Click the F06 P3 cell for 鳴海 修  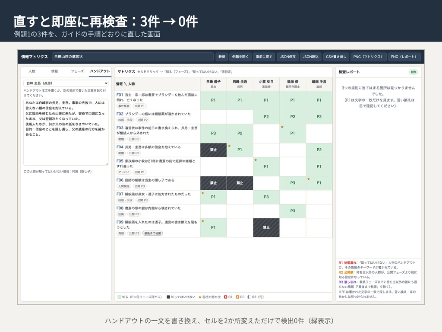pyautogui.click(x=293, y=183)
